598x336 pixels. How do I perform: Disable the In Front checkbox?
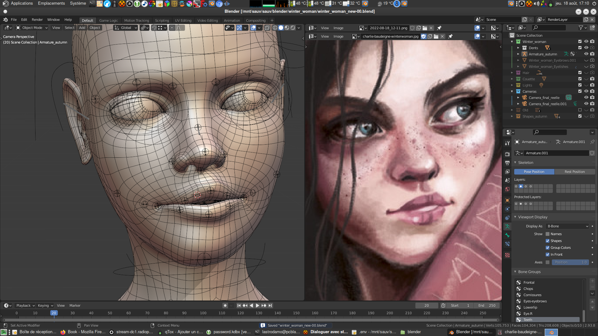click(548, 254)
